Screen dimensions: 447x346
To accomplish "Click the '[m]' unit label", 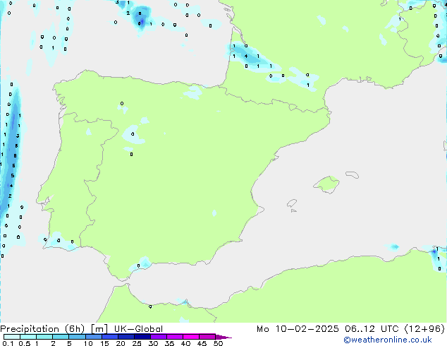I will (x=99, y=329).
